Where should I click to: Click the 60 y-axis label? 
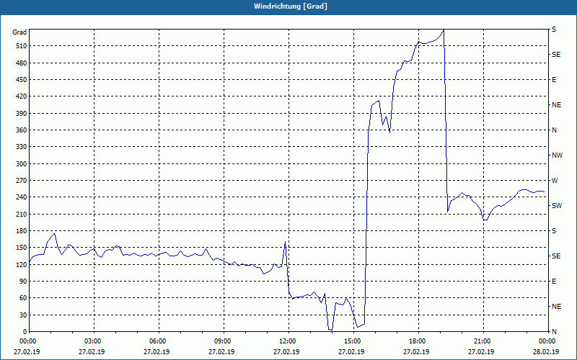click(x=22, y=298)
